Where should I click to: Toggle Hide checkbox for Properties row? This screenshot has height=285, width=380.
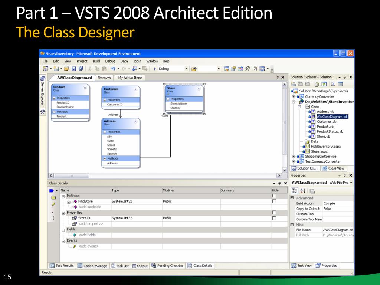(x=274, y=213)
